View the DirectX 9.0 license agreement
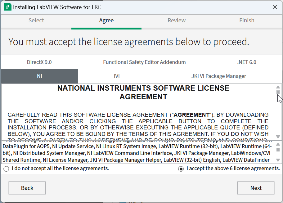 click(x=39, y=62)
